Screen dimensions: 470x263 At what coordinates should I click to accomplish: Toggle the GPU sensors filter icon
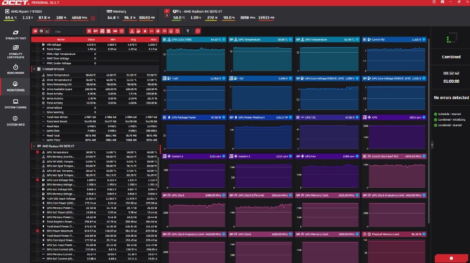[96, 31]
